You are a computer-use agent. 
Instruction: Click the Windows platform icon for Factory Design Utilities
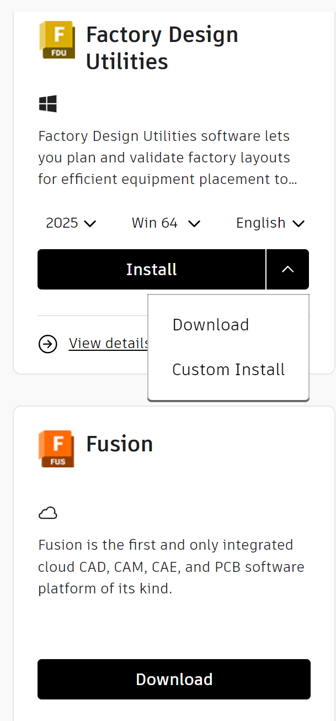(48, 103)
